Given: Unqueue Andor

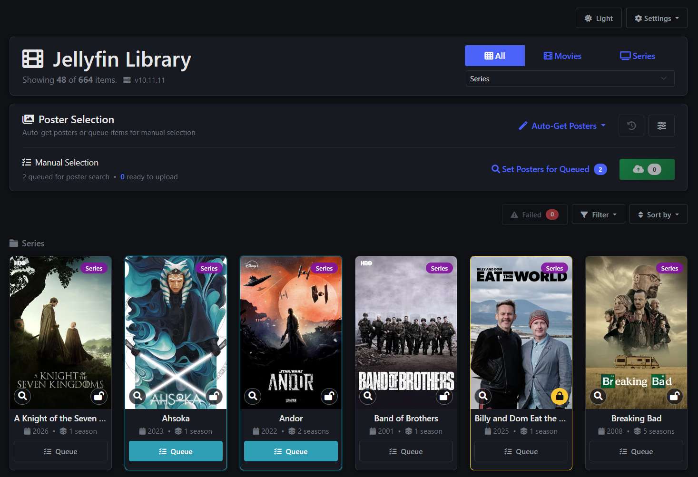Looking at the screenshot, I should point(291,451).
